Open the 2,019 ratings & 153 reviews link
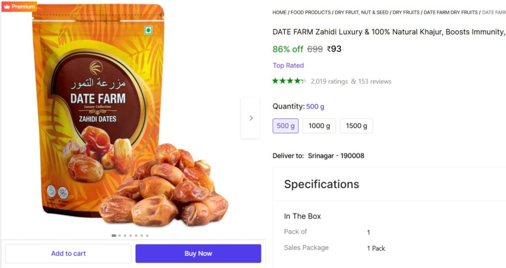 click(351, 81)
